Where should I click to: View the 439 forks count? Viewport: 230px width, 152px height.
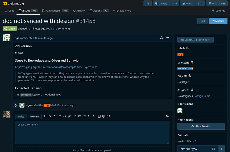(223, 4)
